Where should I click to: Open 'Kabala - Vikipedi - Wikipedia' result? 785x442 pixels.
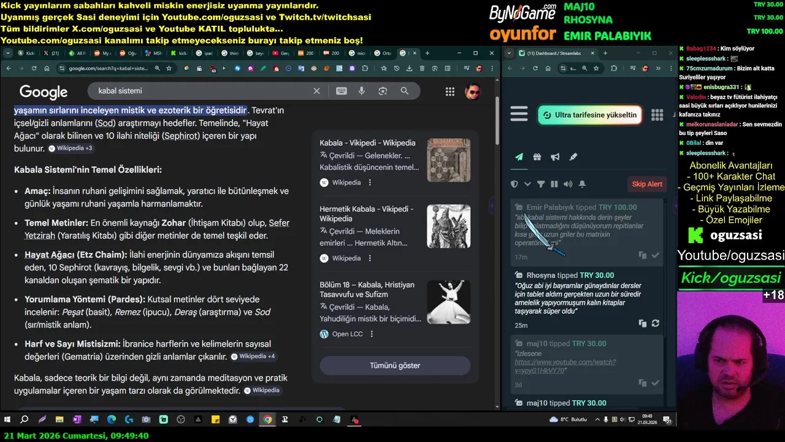coord(367,143)
